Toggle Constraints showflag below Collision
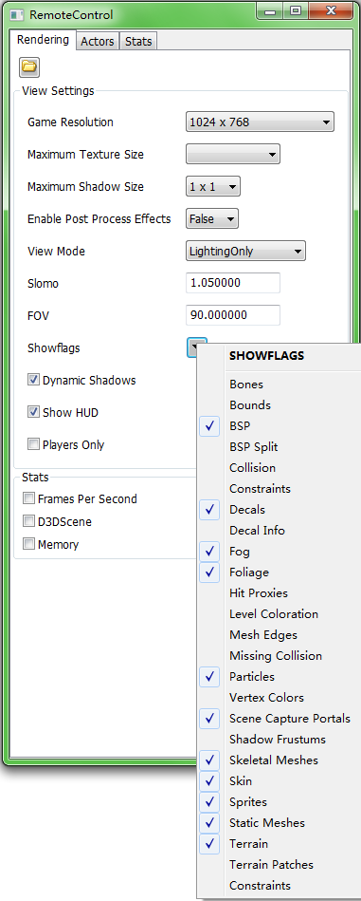Image resolution: width=361 pixels, height=901 pixels. [x=280, y=489]
